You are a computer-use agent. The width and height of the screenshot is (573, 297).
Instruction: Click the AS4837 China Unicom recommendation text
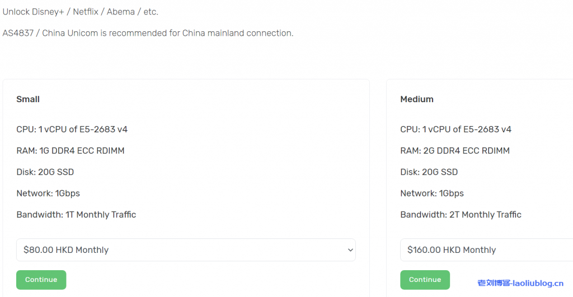148,33
